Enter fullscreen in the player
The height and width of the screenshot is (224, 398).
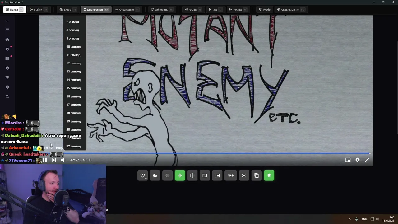point(367,160)
